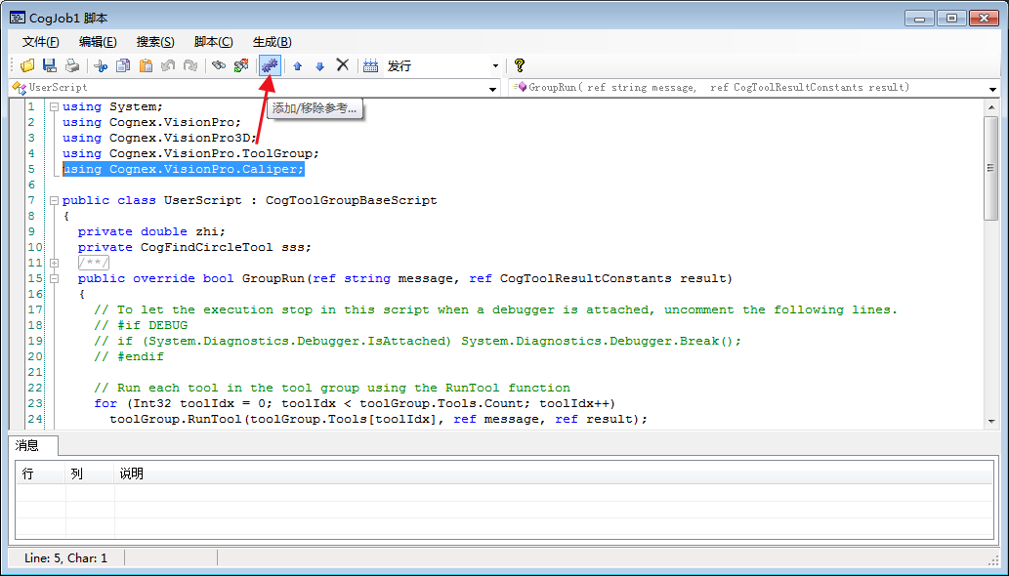
Task: Select the 消息 tab
Action: [29, 445]
